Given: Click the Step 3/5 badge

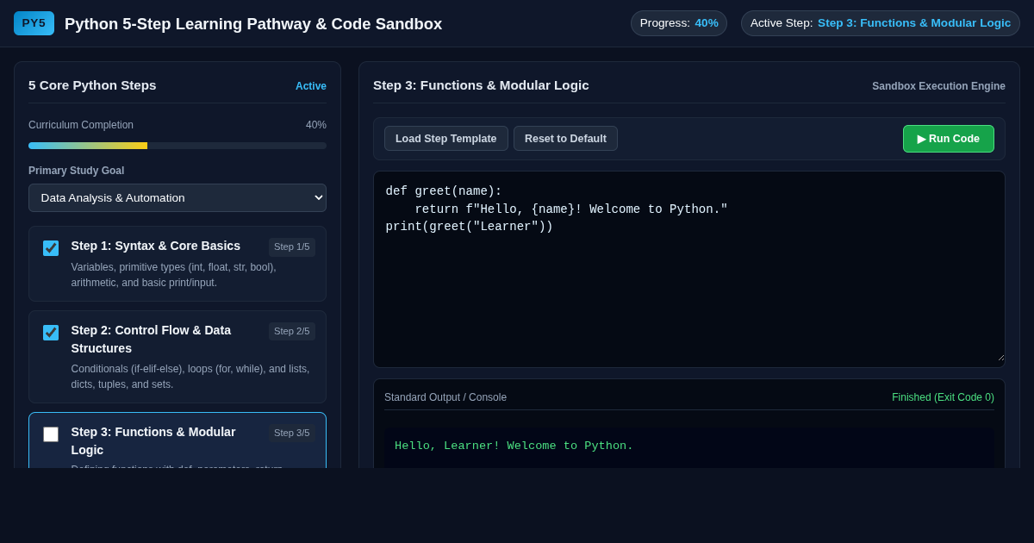Looking at the screenshot, I should coord(292,434).
